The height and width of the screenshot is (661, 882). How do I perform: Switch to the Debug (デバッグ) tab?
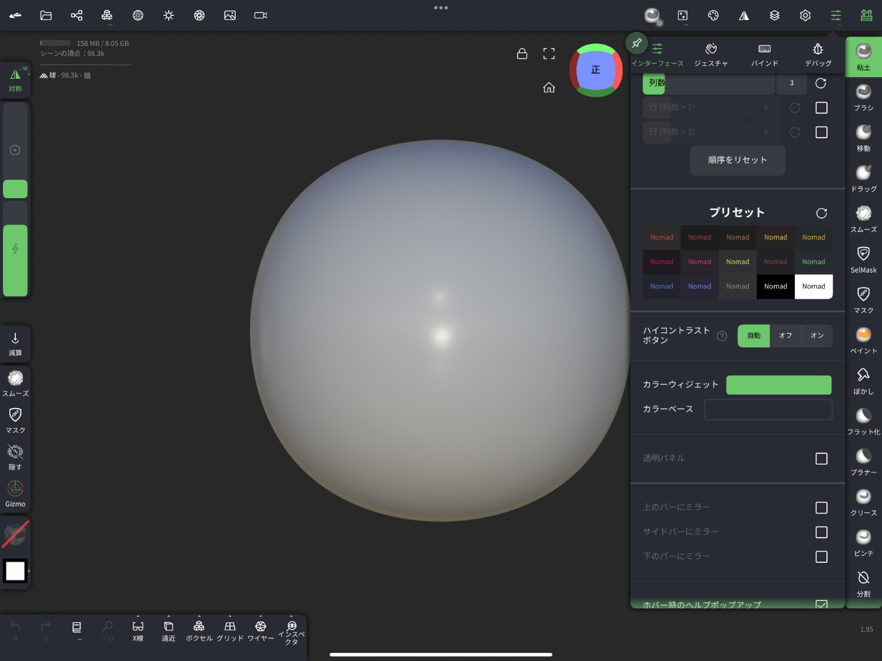(818, 55)
